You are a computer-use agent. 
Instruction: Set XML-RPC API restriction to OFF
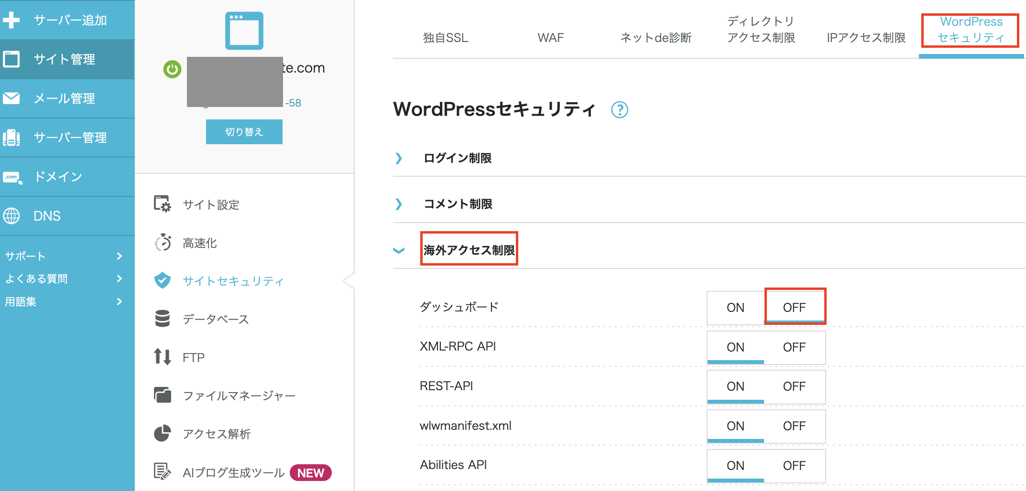(x=795, y=347)
